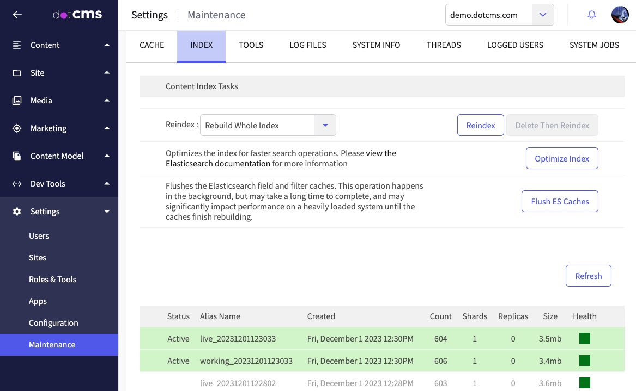Click the Dev Tools code icon
Screen dimensions: 636x391
click(17, 184)
